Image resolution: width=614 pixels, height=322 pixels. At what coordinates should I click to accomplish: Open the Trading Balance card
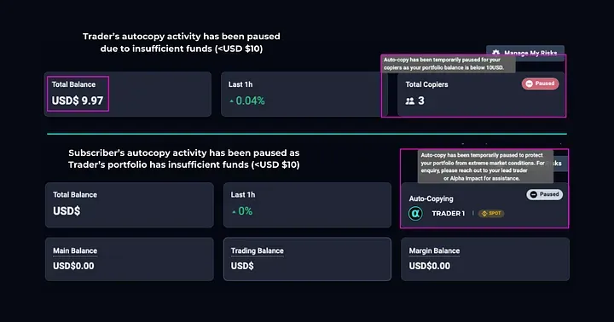[x=307, y=259]
